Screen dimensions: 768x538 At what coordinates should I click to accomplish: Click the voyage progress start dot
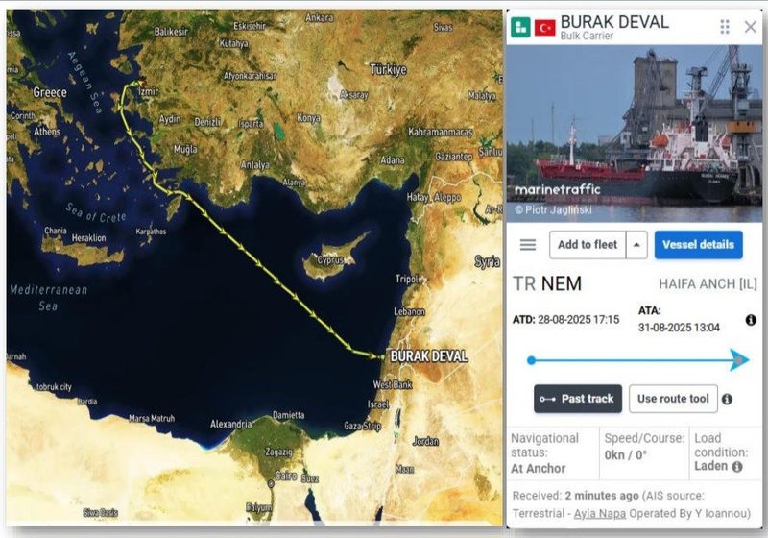pos(531,360)
